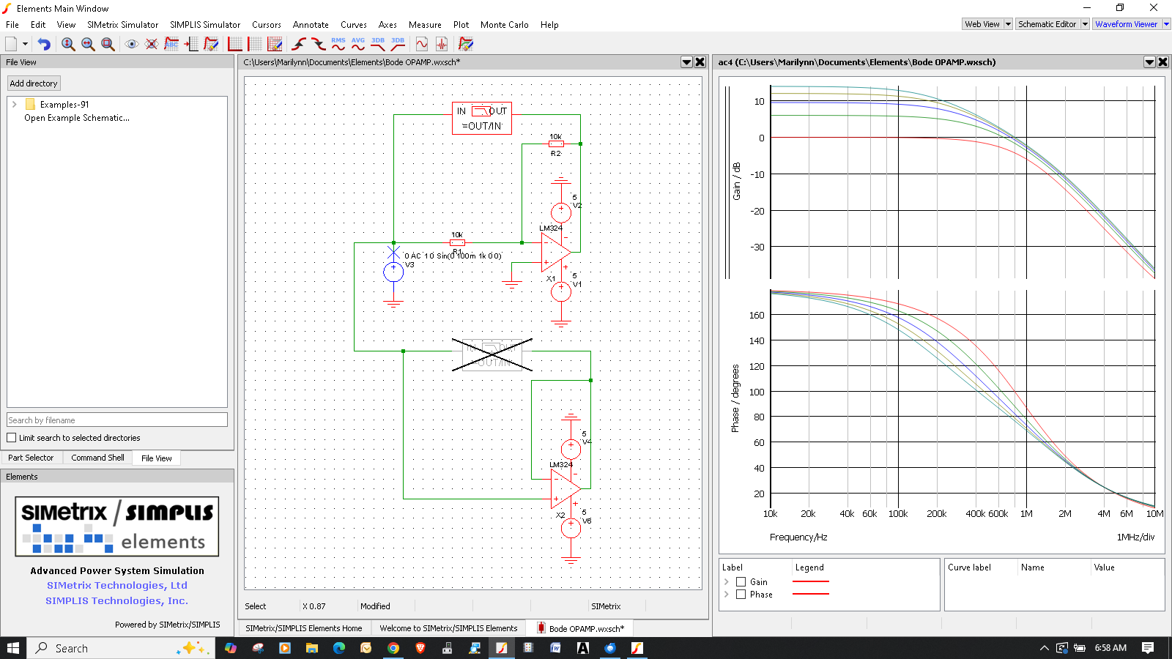Screen dimensions: 1172x659
Task: Measure 3DB high-pass bandwidth
Action: pyautogui.click(x=398, y=44)
